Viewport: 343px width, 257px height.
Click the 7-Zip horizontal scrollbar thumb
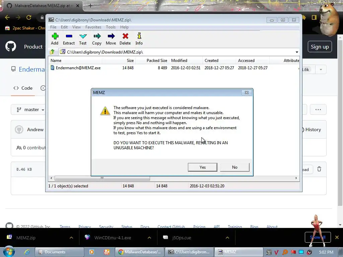point(102,178)
